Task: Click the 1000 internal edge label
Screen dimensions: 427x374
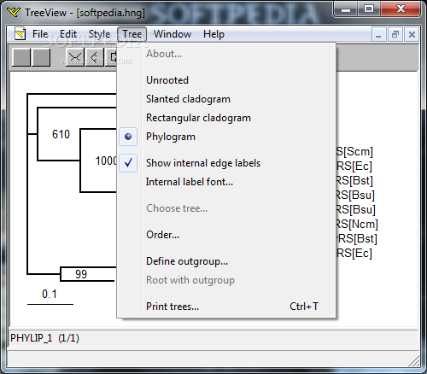Action: pyautogui.click(x=106, y=161)
